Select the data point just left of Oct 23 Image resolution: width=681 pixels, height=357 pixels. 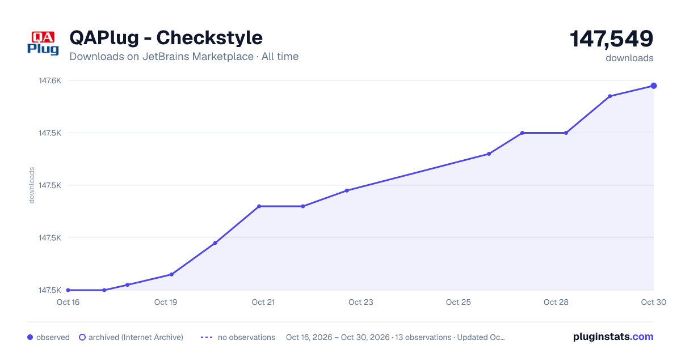pos(347,190)
